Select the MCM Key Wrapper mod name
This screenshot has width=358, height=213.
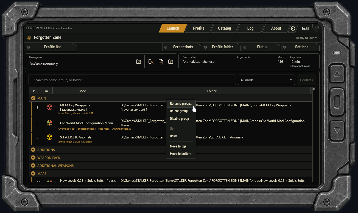coord(75,107)
